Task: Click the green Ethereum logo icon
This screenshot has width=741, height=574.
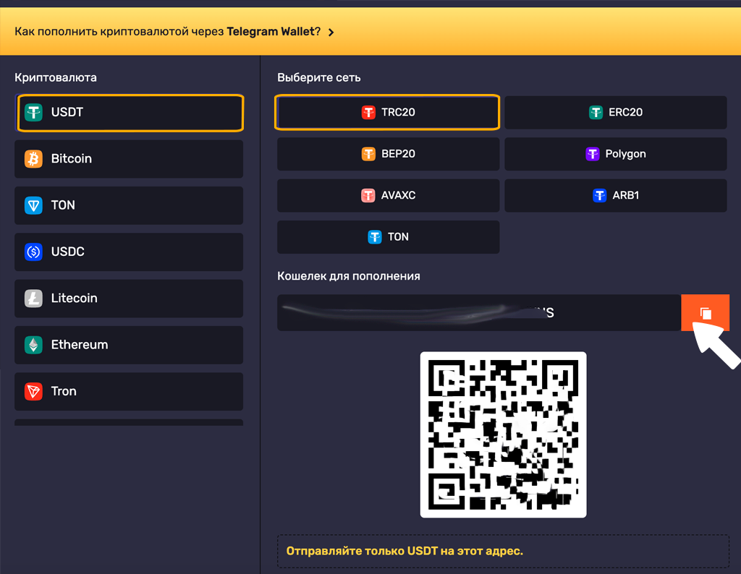Action: (x=33, y=345)
